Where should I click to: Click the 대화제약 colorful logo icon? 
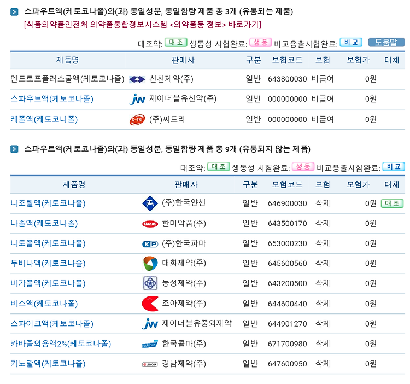click(x=150, y=264)
